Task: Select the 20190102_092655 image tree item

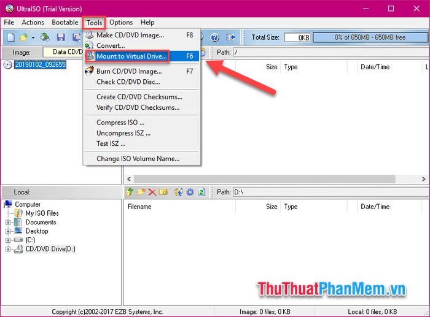Action: click(x=40, y=64)
